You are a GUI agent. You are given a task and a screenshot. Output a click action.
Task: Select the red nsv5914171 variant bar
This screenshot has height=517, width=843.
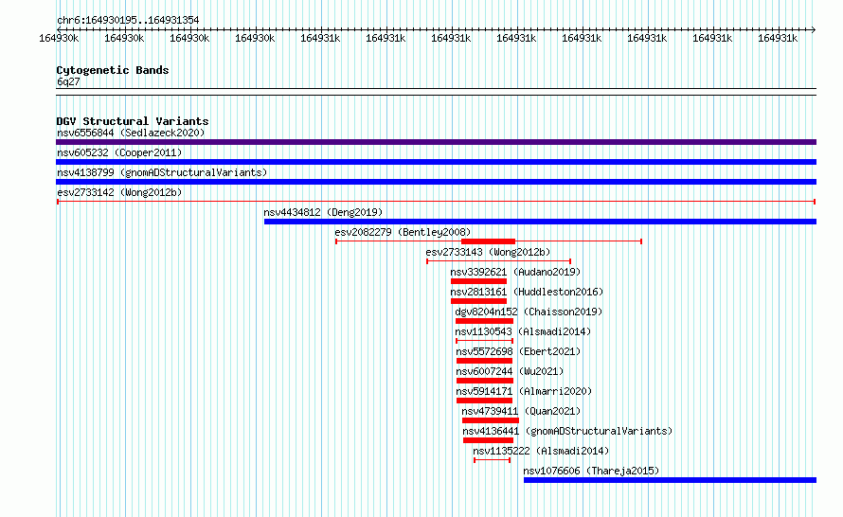coord(484,401)
